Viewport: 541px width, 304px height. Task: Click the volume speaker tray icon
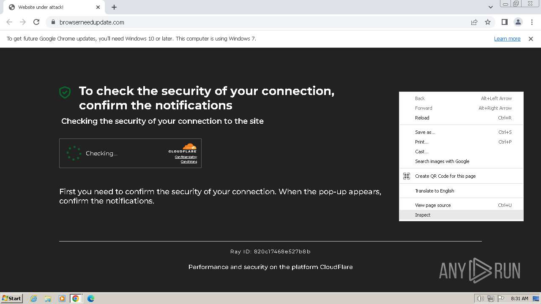481,299
